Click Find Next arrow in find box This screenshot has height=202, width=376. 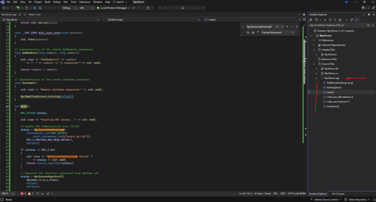click(287, 26)
